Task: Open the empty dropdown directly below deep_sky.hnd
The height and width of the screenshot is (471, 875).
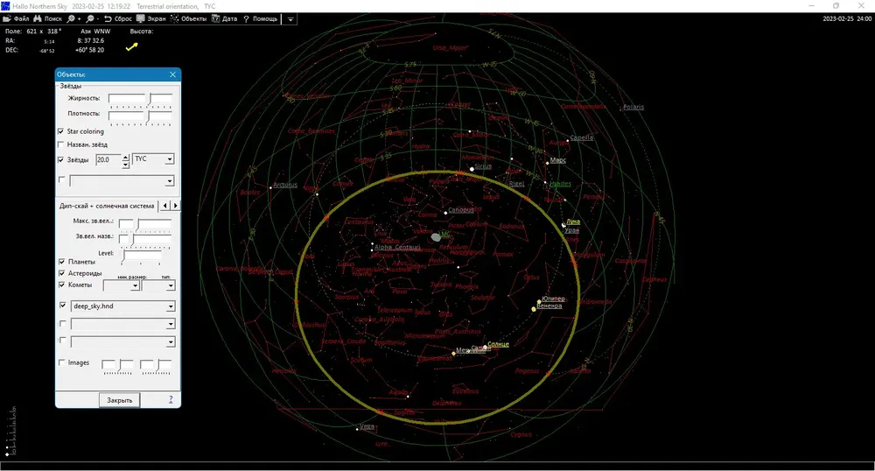Action: point(122,324)
